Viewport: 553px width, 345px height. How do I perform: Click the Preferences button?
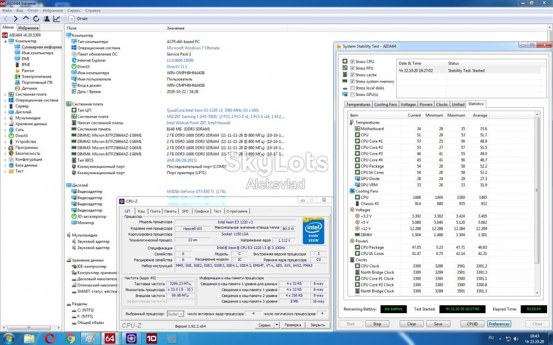(498, 324)
